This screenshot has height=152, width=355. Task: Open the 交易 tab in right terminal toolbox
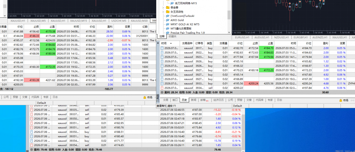pyautogui.click(x=166, y=100)
